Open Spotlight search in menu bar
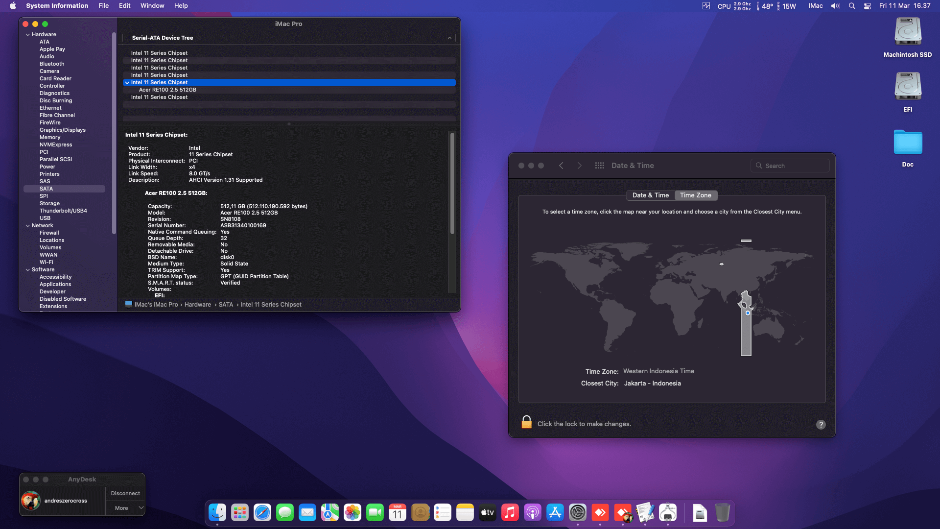 click(x=852, y=6)
